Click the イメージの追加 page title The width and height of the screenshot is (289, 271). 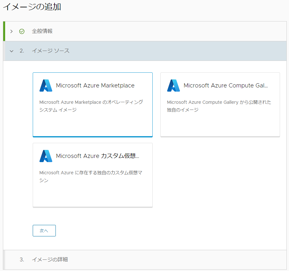click(x=32, y=7)
